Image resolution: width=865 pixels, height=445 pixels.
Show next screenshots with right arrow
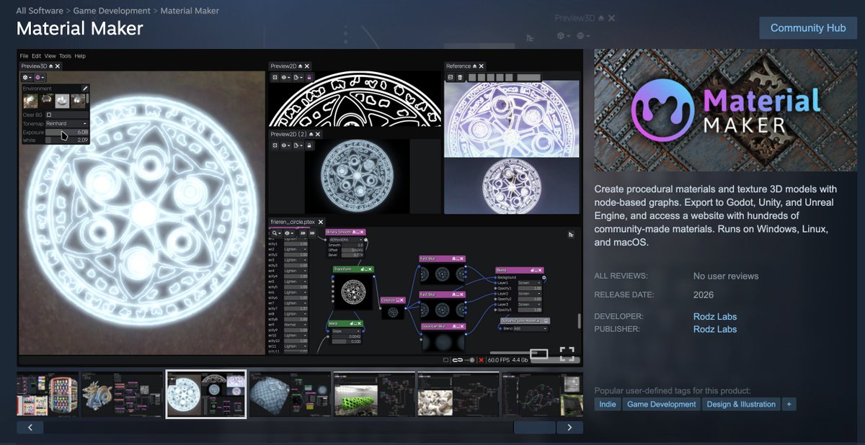[569, 427]
